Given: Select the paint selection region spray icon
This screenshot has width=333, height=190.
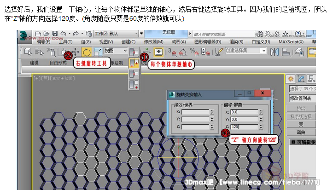Looking at the screenshot, I should [x=51, y=52].
